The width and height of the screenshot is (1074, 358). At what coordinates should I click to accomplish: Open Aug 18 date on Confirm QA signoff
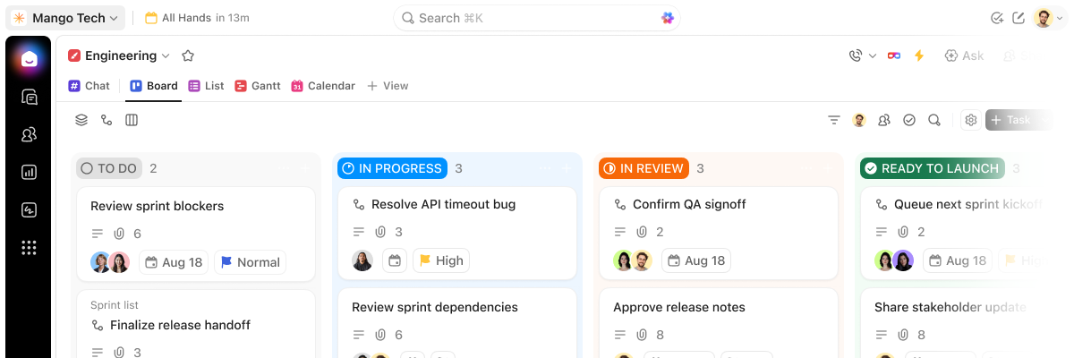click(x=696, y=260)
